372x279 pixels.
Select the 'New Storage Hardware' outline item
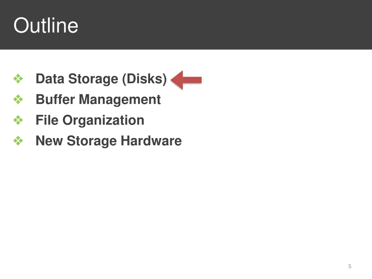coord(109,141)
